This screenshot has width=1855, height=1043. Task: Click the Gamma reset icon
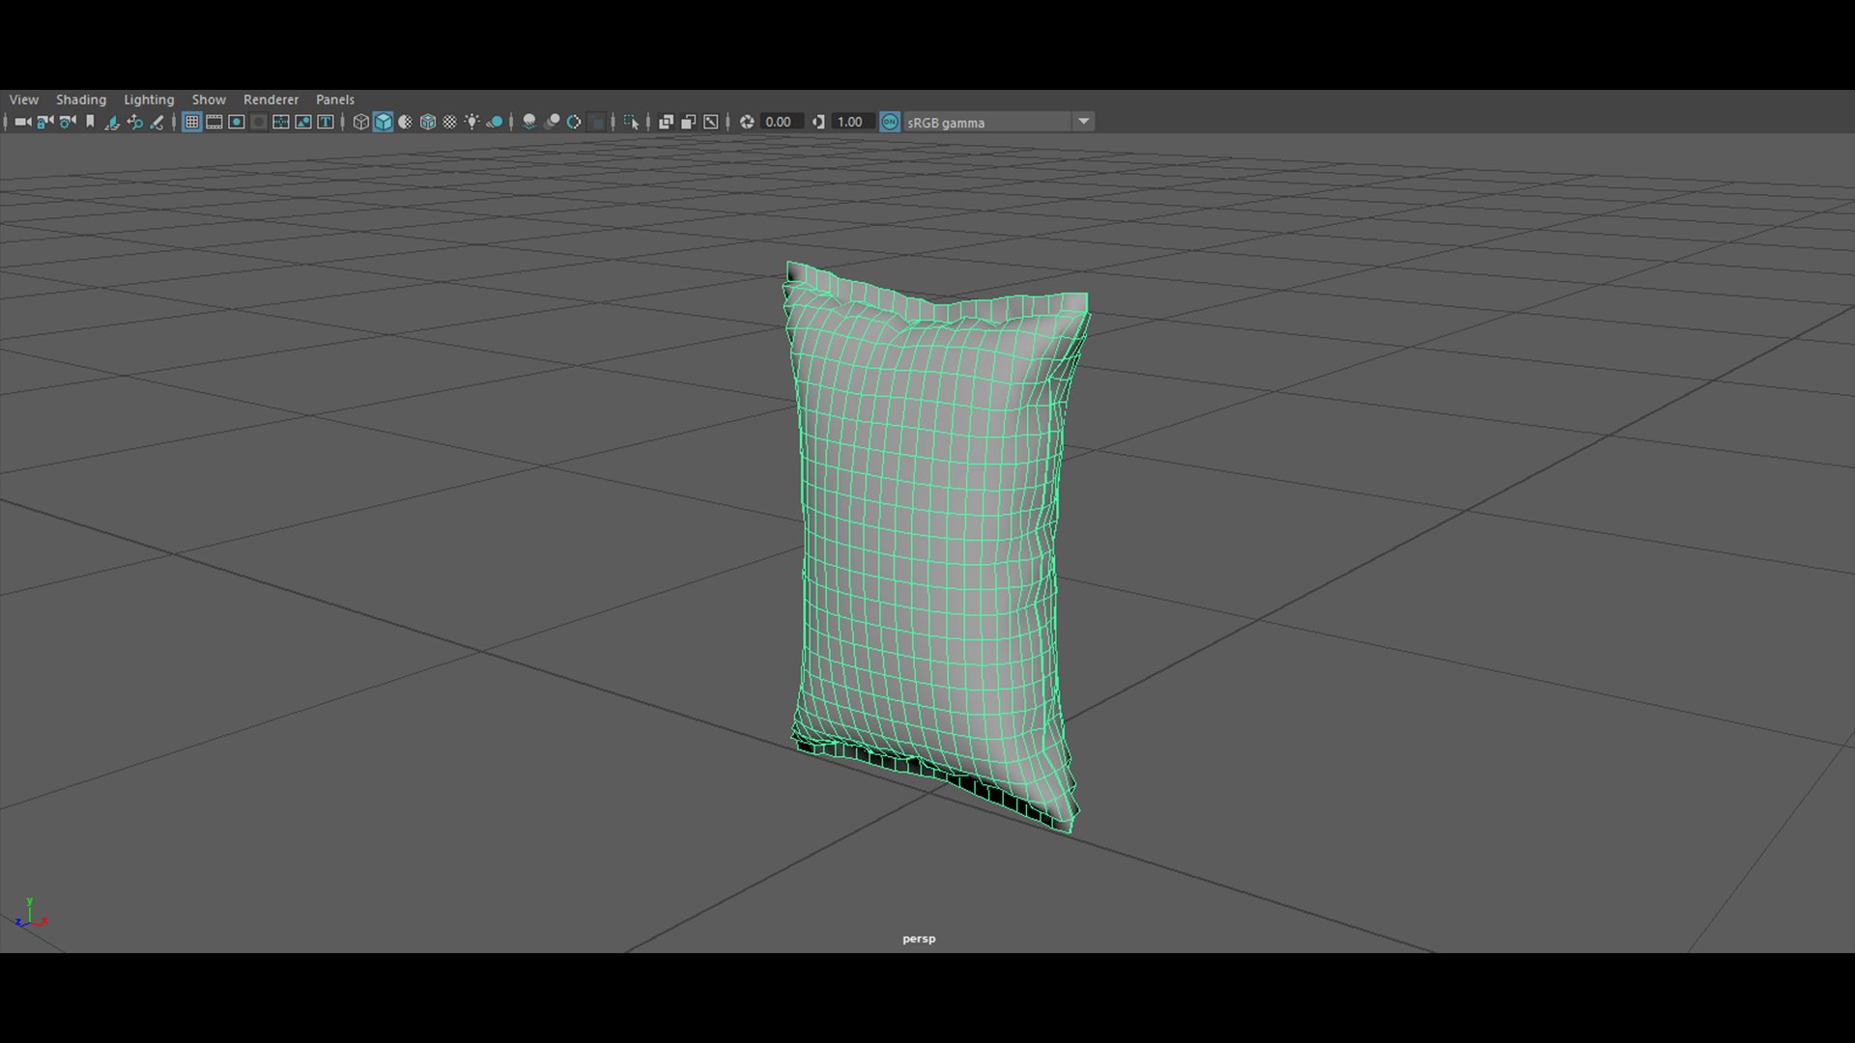(818, 122)
